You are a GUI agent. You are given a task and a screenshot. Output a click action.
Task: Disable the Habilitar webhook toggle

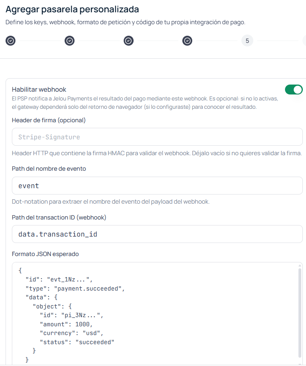tap(294, 90)
